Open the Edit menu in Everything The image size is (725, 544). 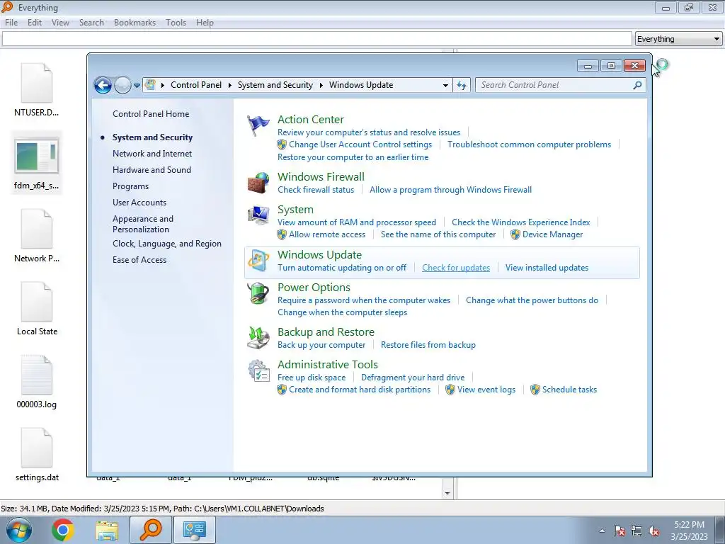click(35, 23)
